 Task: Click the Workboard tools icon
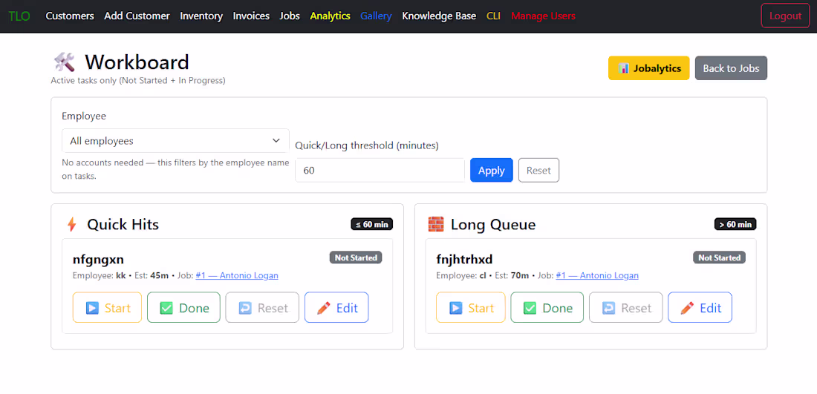click(65, 62)
